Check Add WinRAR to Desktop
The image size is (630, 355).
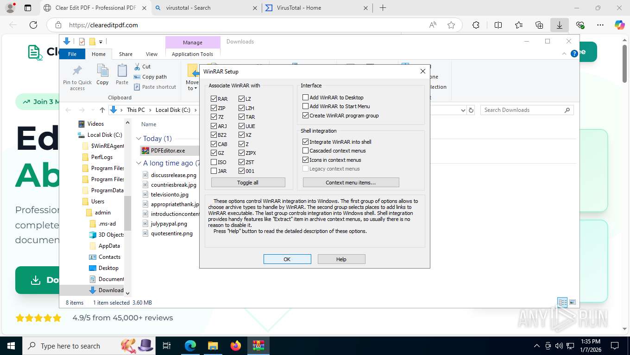[x=305, y=98]
